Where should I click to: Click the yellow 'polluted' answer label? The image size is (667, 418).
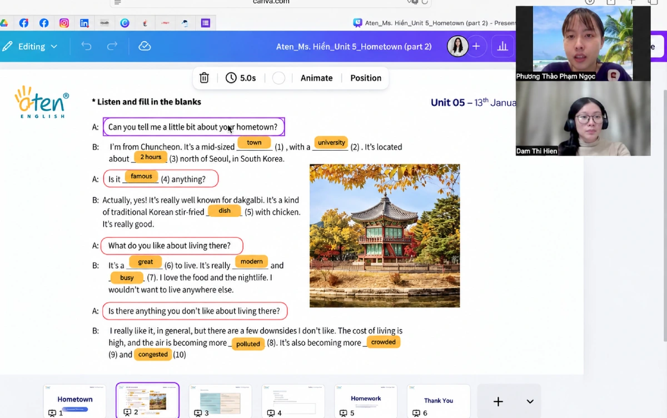click(248, 344)
